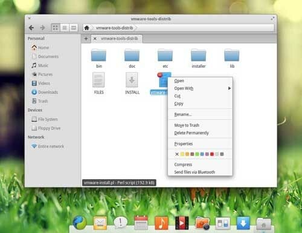
Task: Open the files app in the dock
Action: pyautogui.click(x=264, y=223)
